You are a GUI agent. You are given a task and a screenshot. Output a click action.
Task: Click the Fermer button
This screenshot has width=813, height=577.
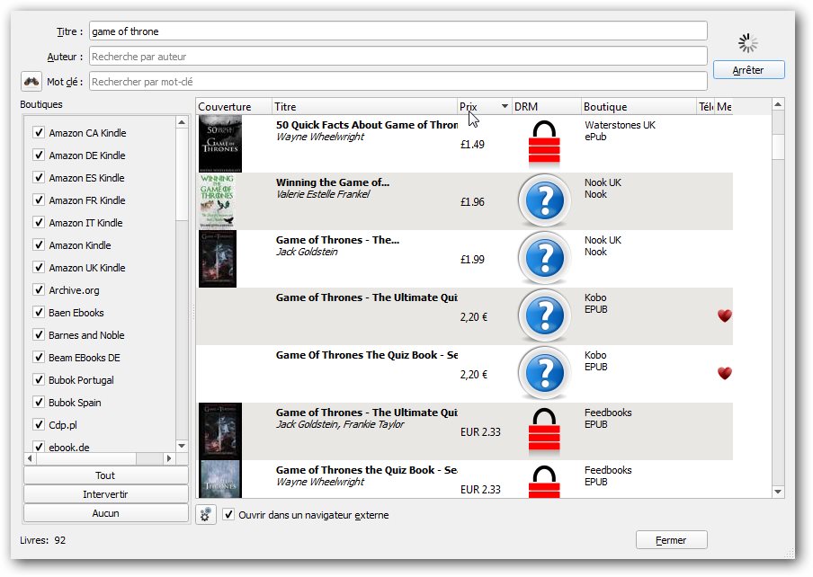coord(671,540)
